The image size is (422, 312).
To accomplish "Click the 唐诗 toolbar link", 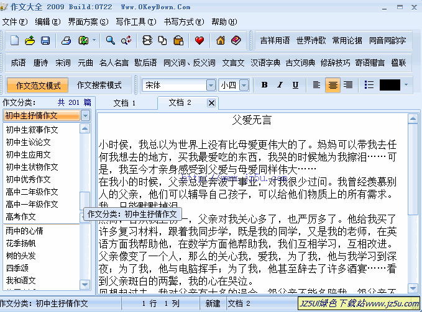I will click(40, 63).
